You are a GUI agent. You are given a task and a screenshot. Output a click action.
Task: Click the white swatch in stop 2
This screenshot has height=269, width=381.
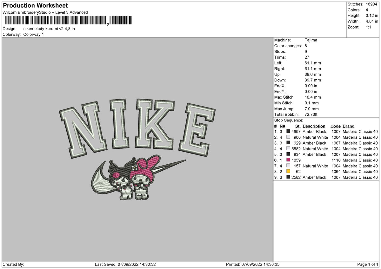pos(288,137)
